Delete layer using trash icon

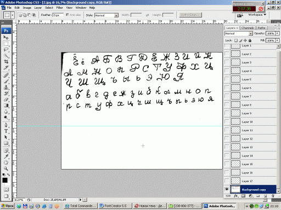(273, 196)
